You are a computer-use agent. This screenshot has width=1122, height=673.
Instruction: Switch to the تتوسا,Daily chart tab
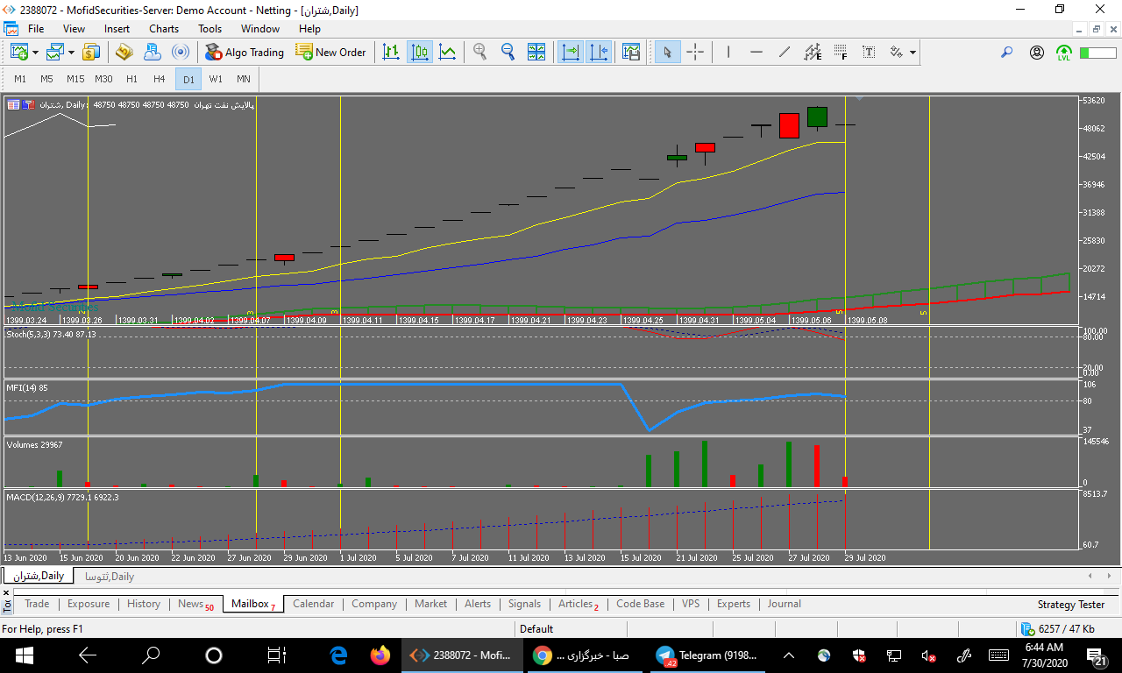110,577
